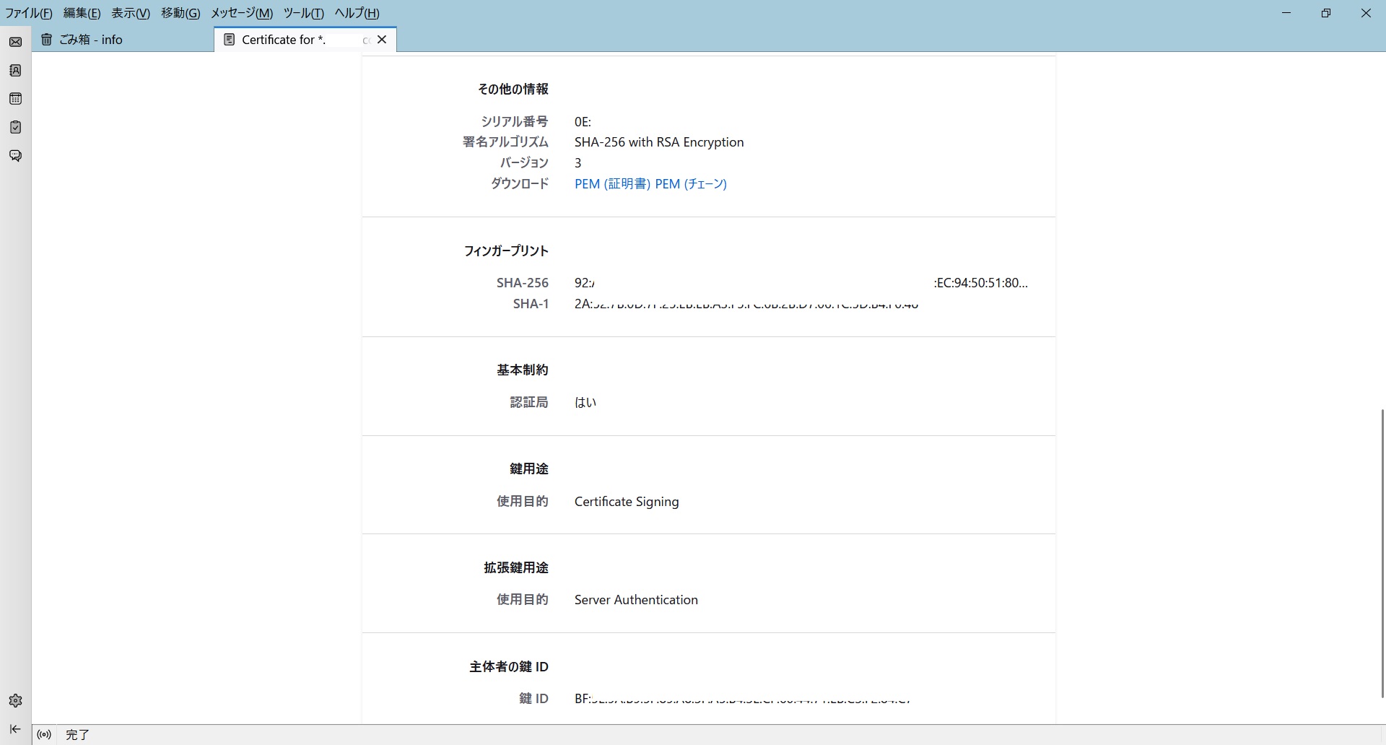Open the Calendar sidebar icon
1386x745 pixels.
15,99
